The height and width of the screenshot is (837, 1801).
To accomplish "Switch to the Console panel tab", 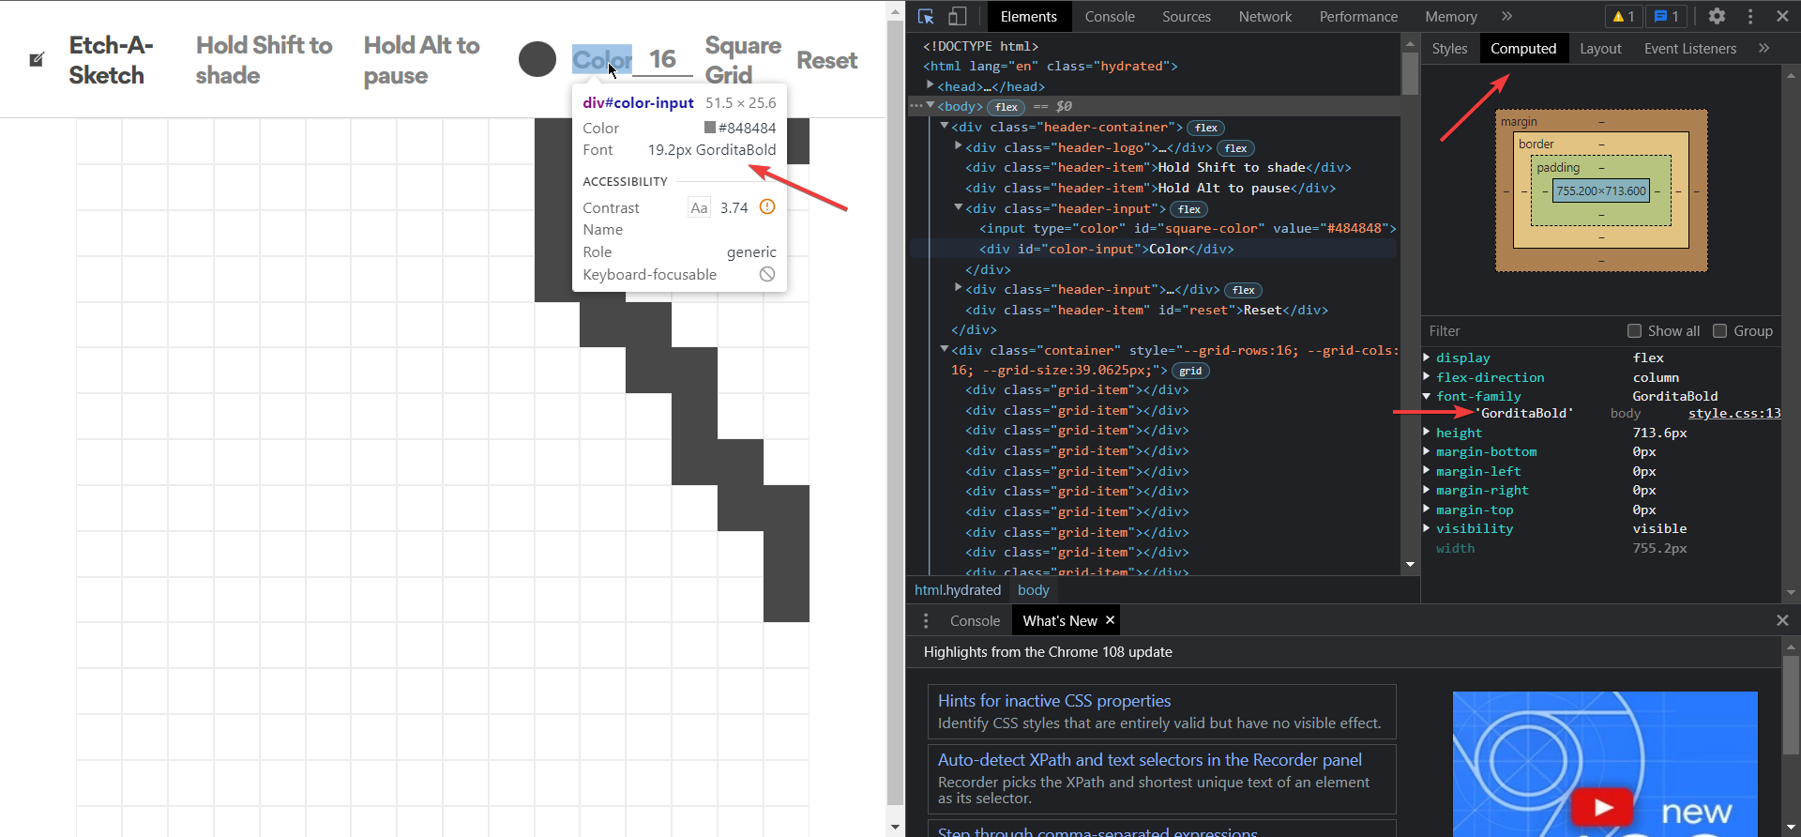I will coord(1110,16).
